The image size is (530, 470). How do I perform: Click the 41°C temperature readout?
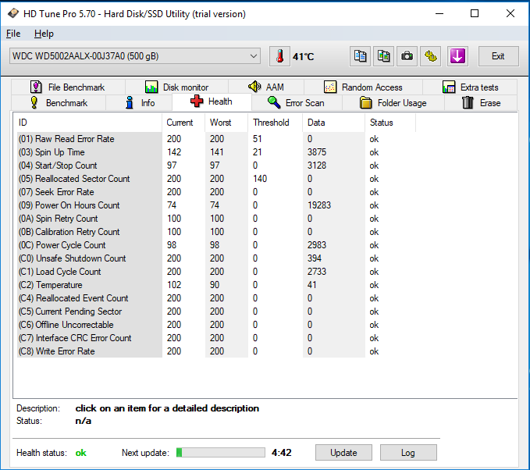click(x=303, y=56)
